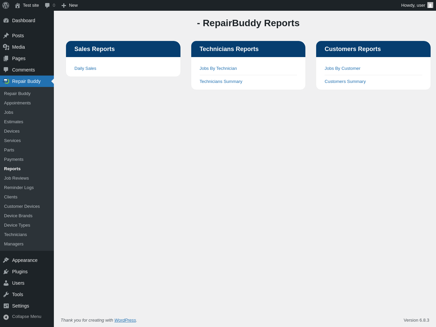Click the Posts pushpin icon
The height and width of the screenshot is (327, 436).
6,36
